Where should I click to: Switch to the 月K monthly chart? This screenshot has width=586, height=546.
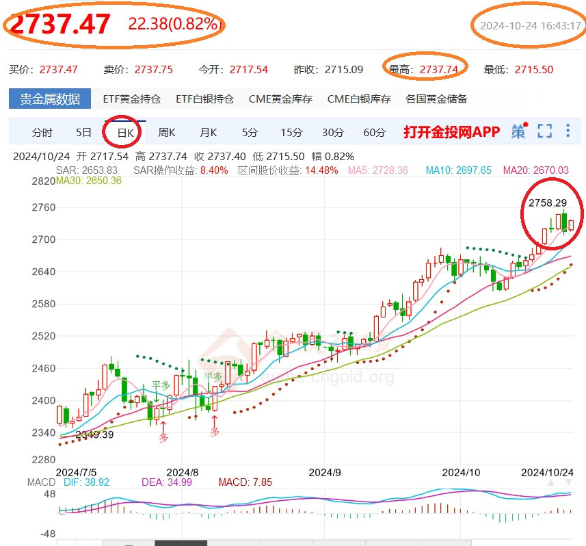[209, 133]
